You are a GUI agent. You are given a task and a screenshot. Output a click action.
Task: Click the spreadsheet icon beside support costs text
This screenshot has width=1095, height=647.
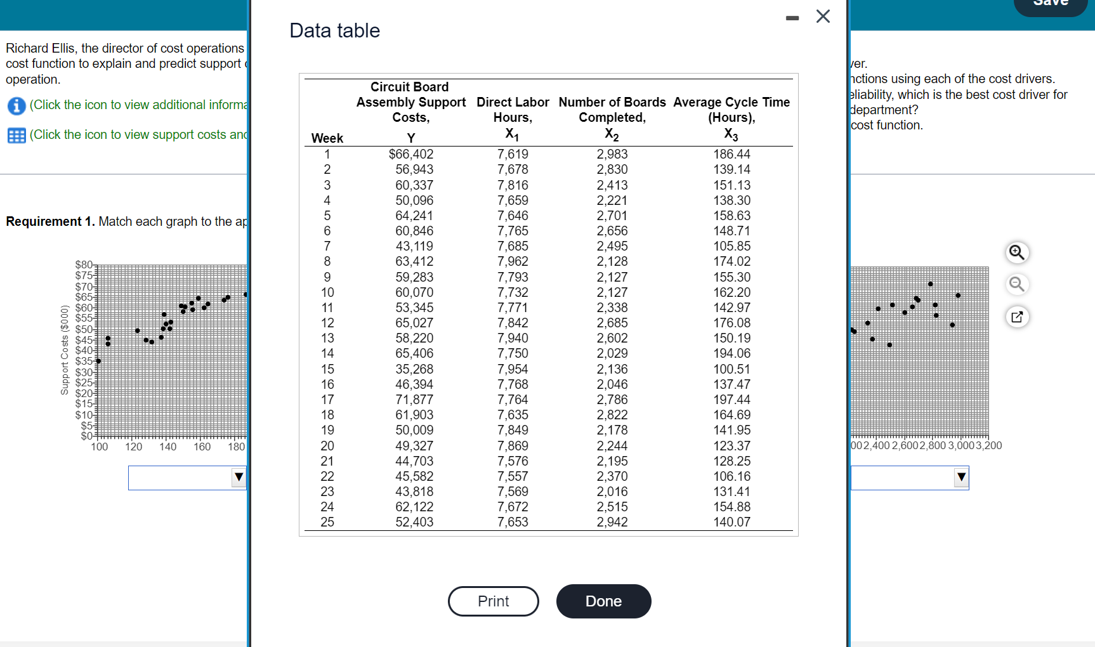pyautogui.click(x=16, y=134)
